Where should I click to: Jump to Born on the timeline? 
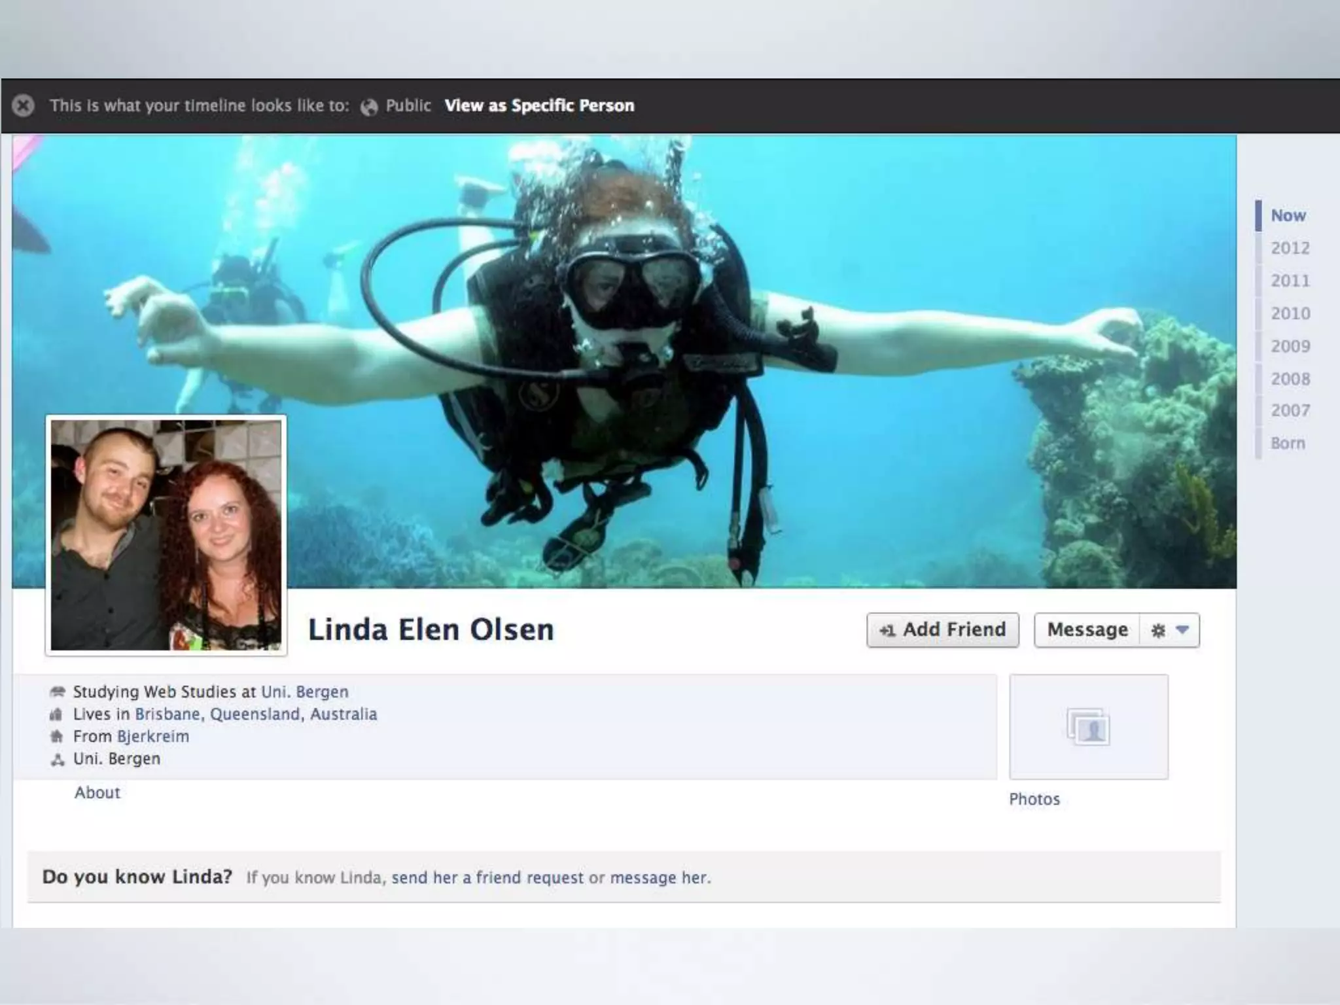(1287, 443)
